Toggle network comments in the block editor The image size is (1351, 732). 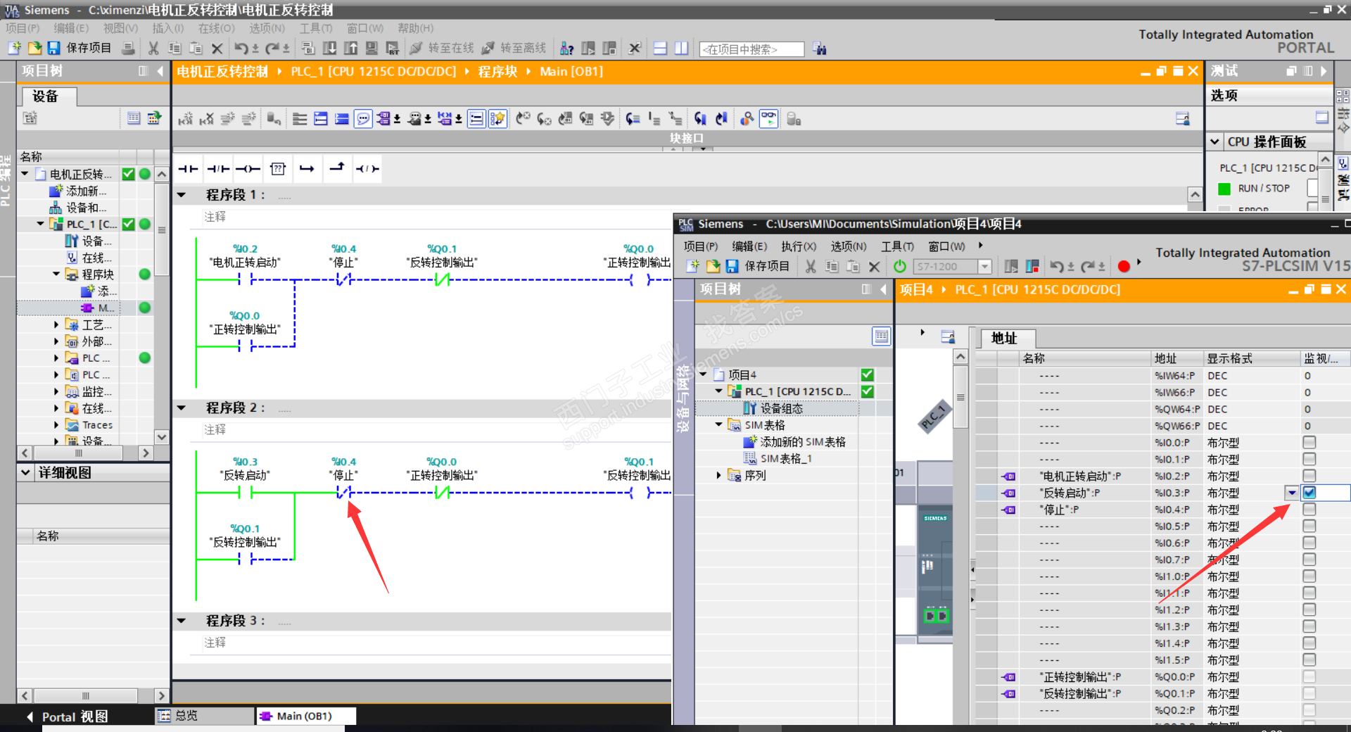tap(363, 119)
